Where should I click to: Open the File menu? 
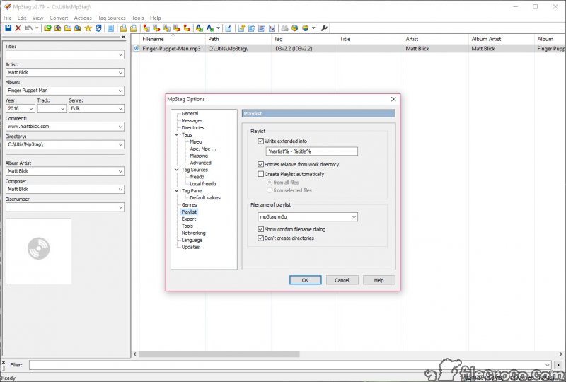point(7,18)
